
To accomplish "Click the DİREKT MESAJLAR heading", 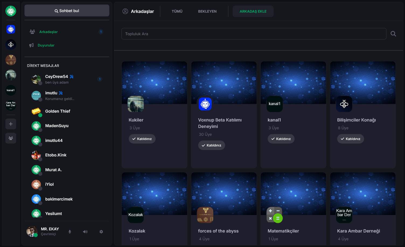I will [43, 66].
